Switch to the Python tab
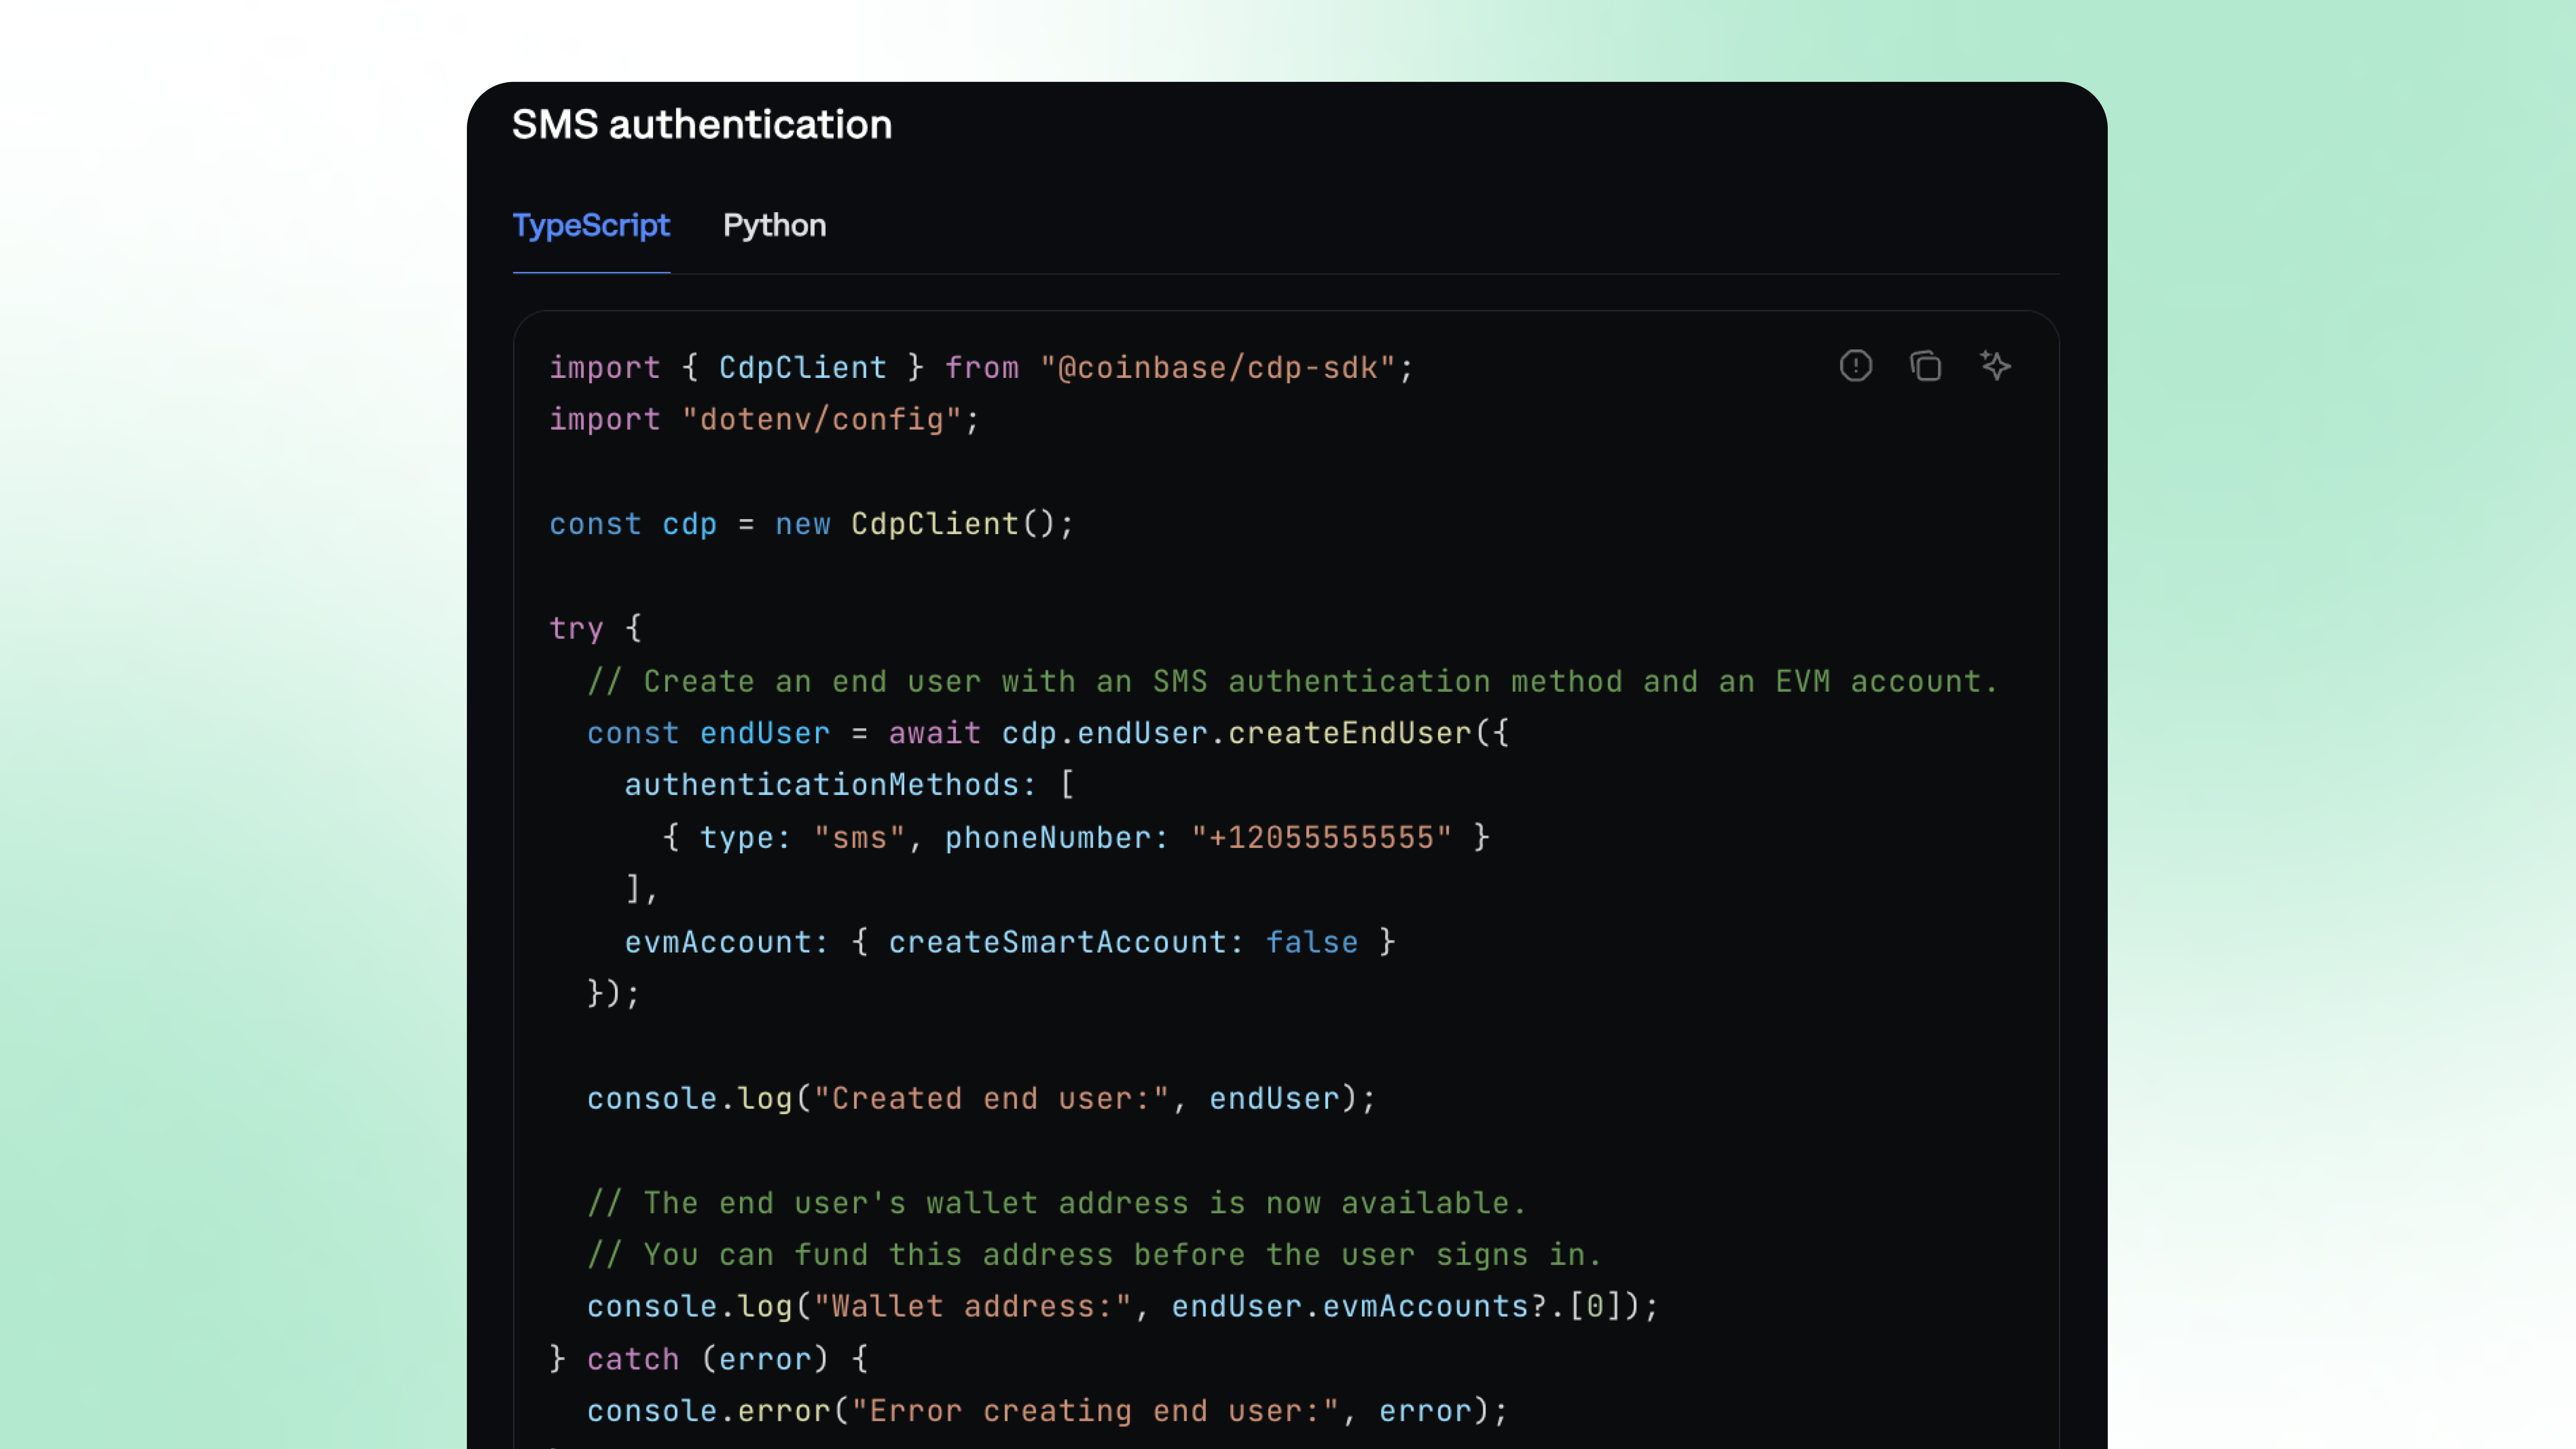 pos(774,226)
